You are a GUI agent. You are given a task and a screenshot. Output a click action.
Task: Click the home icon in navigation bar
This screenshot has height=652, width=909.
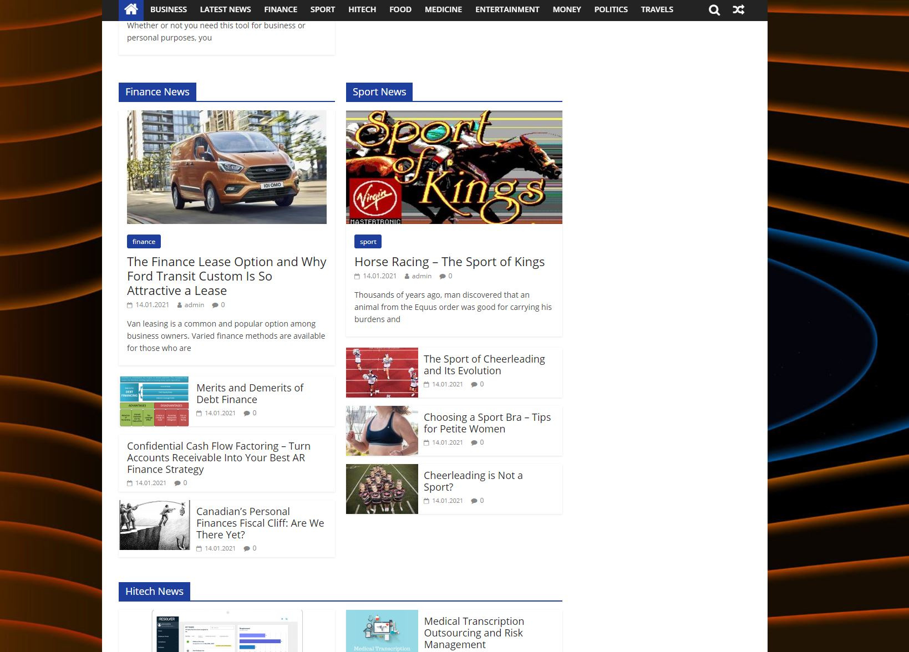click(131, 9)
